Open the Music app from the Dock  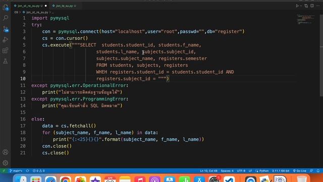[140, 179]
